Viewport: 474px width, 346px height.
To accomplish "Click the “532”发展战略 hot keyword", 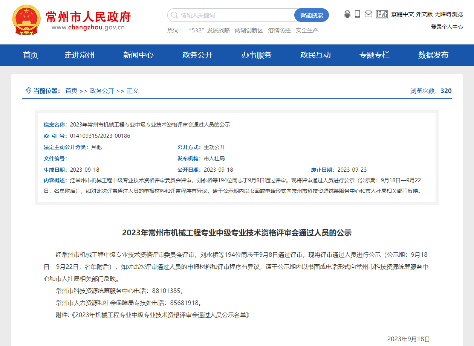I will (209, 30).
